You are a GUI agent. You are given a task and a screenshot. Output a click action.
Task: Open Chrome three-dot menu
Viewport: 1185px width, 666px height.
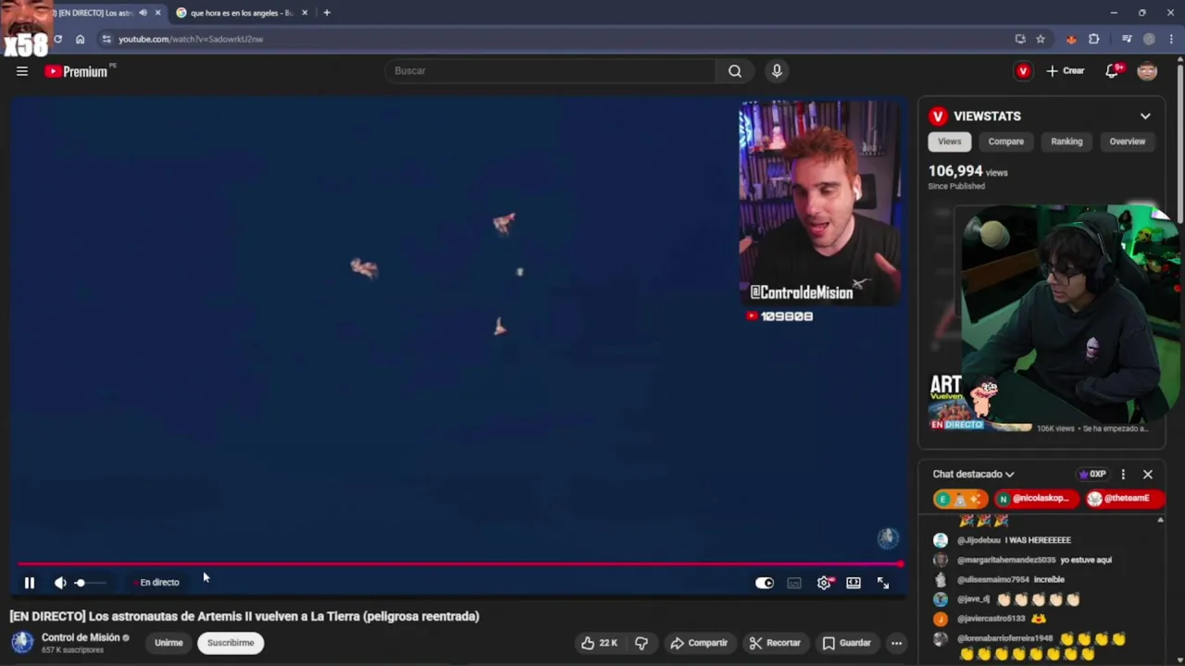[1169, 39]
